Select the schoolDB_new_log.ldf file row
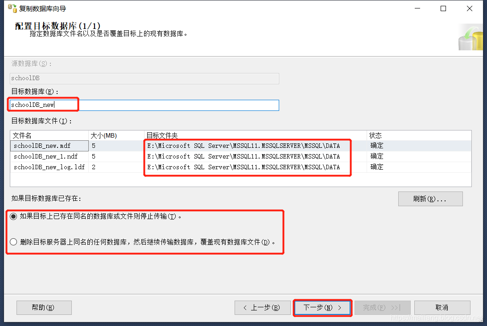Image resolution: width=487 pixels, height=326 pixels. click(49, 167)
